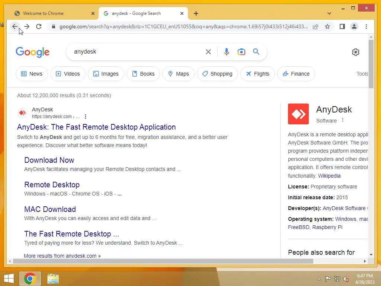Open Action Center flag icon

(328, 279)
